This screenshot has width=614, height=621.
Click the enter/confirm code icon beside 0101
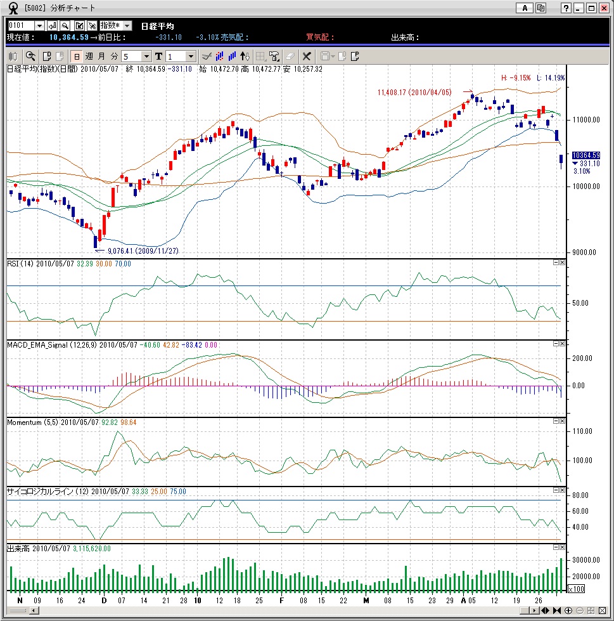pyautogui.click(x=52, y=26)
